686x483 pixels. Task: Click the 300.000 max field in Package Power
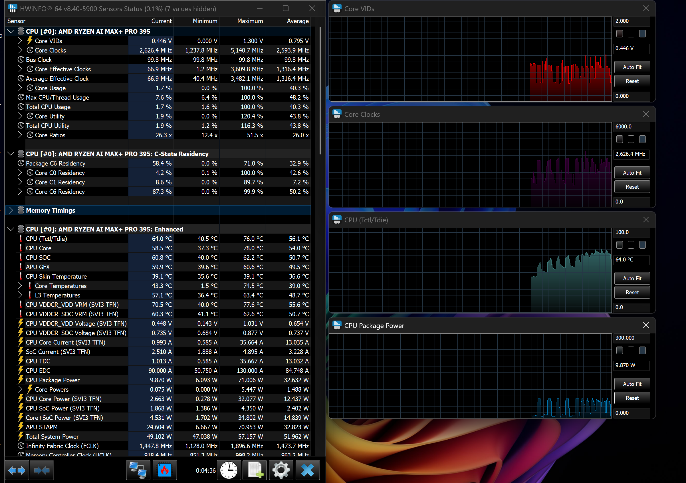pyautogui.click(x=631, y=338)
